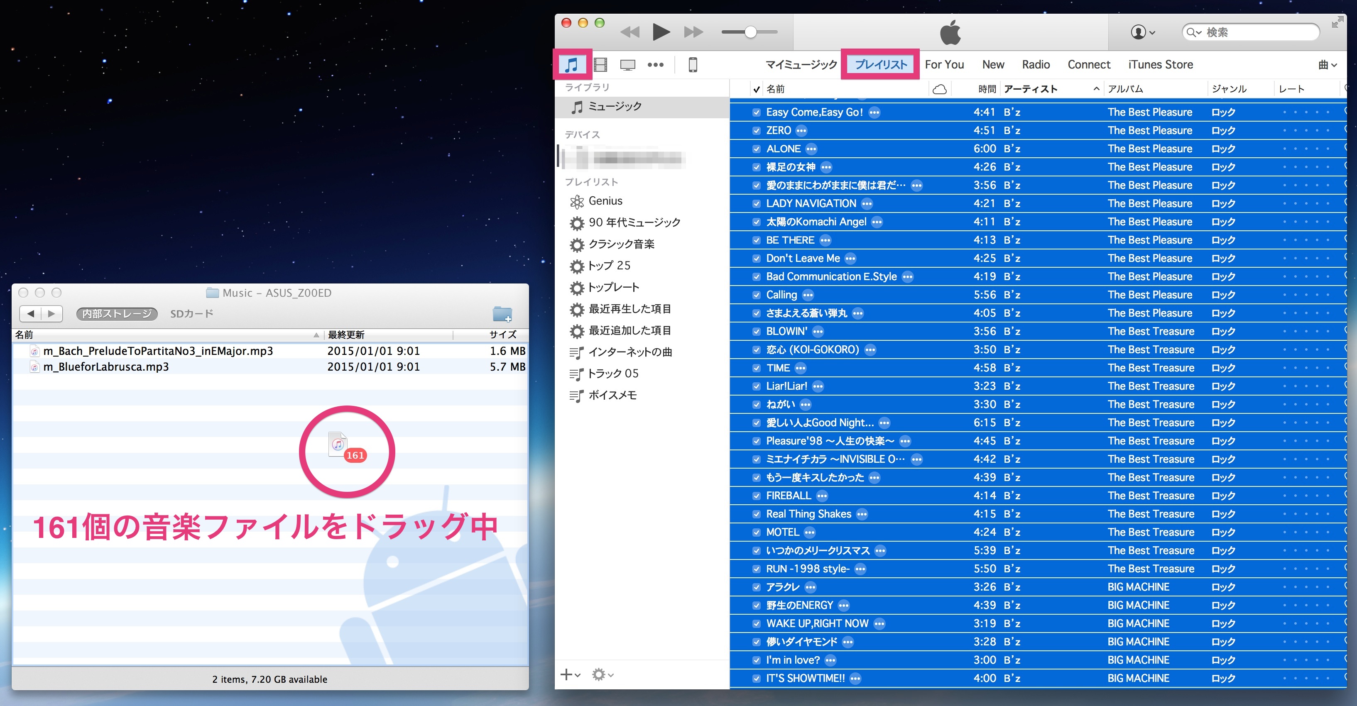Uncheck the LADY NAVIGATION song checkbox
Viewport: 1357px width, 706px height.
pos(757,204)
